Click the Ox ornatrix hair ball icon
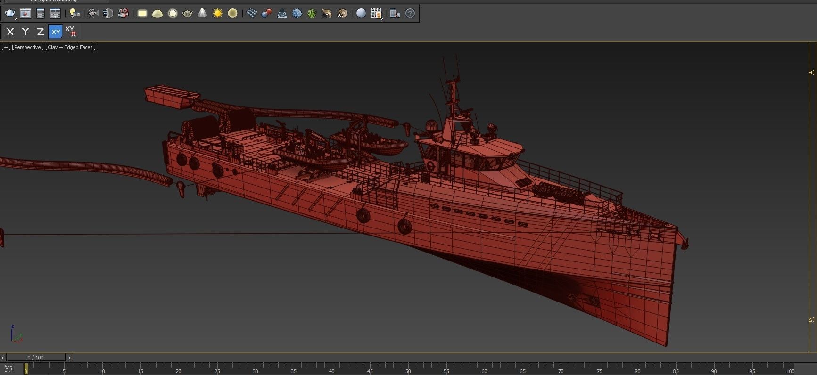Viewport: 817px width, 375px height. (342, 14)
